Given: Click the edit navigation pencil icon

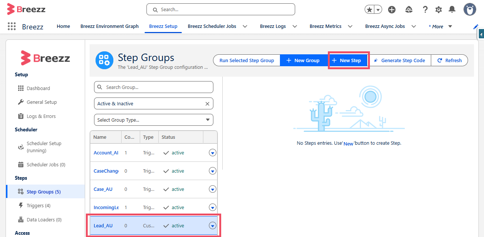Looking at the screenshot, I should point(476,26).
